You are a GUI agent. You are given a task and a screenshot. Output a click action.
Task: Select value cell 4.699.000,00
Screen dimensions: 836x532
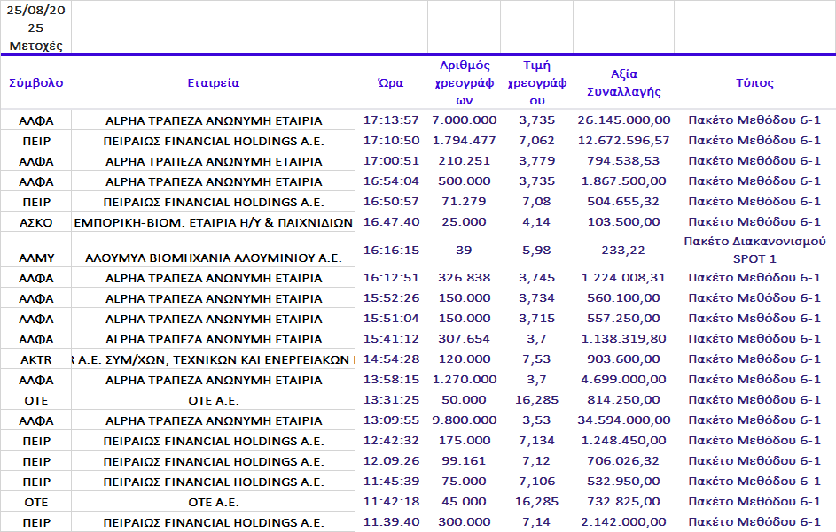(623, 380)
